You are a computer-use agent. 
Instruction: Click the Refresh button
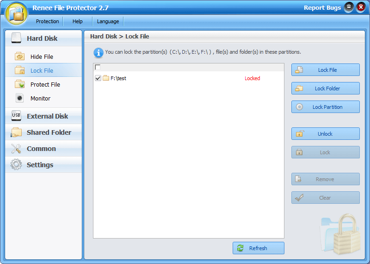tap(258, 248)
